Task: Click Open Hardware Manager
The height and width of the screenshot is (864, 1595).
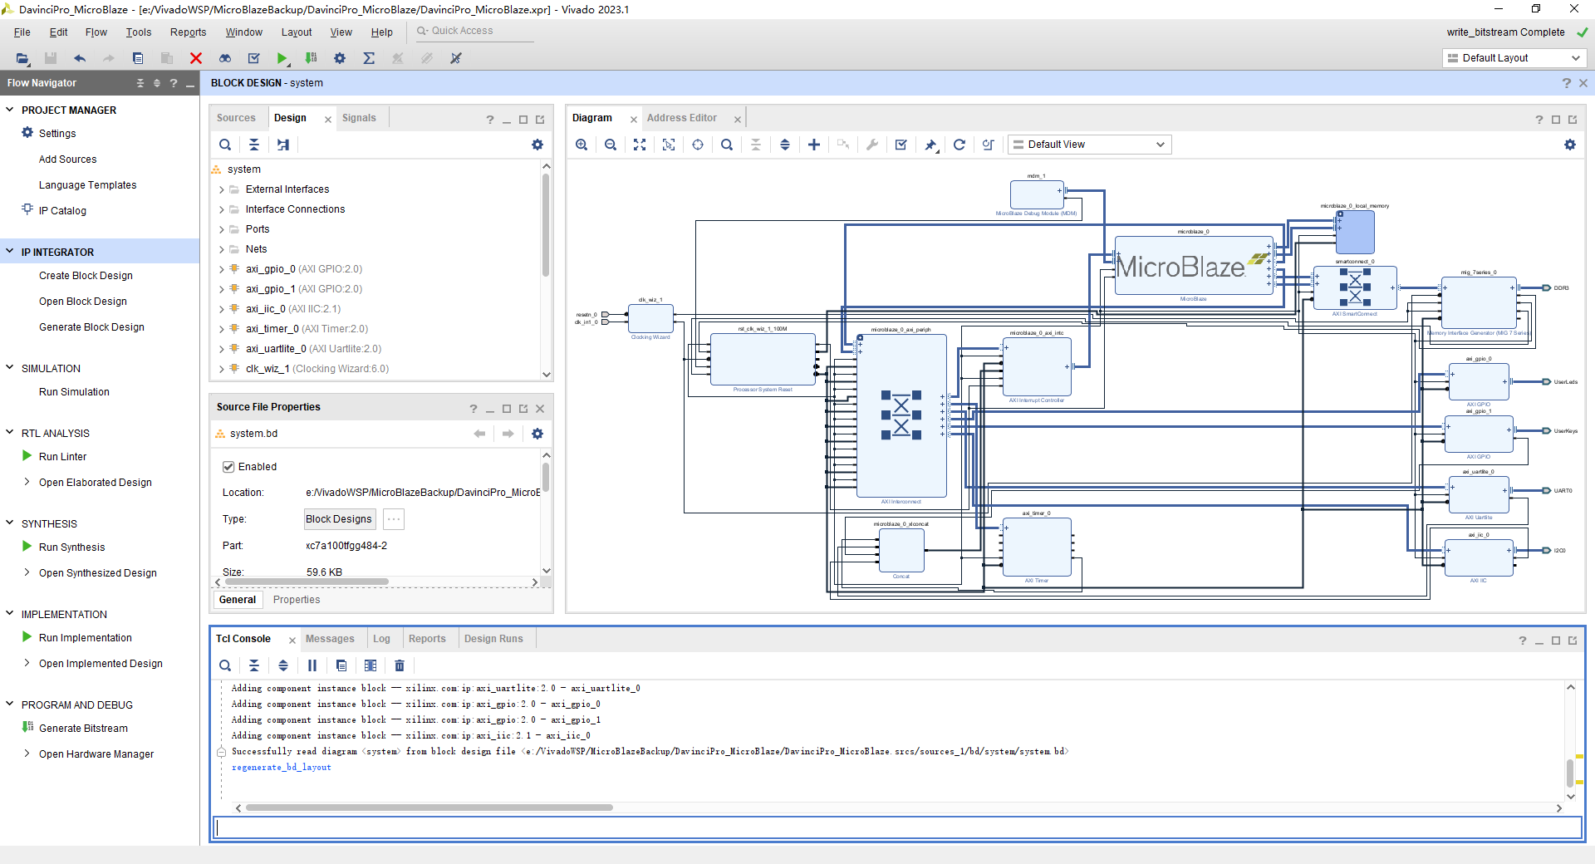Action: tap(96, 754)
